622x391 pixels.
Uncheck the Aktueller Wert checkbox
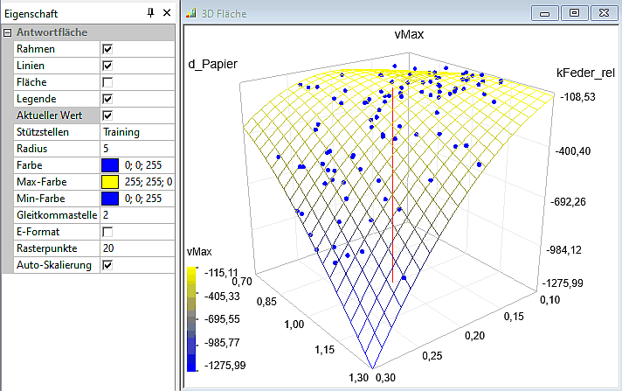[107, 115]
